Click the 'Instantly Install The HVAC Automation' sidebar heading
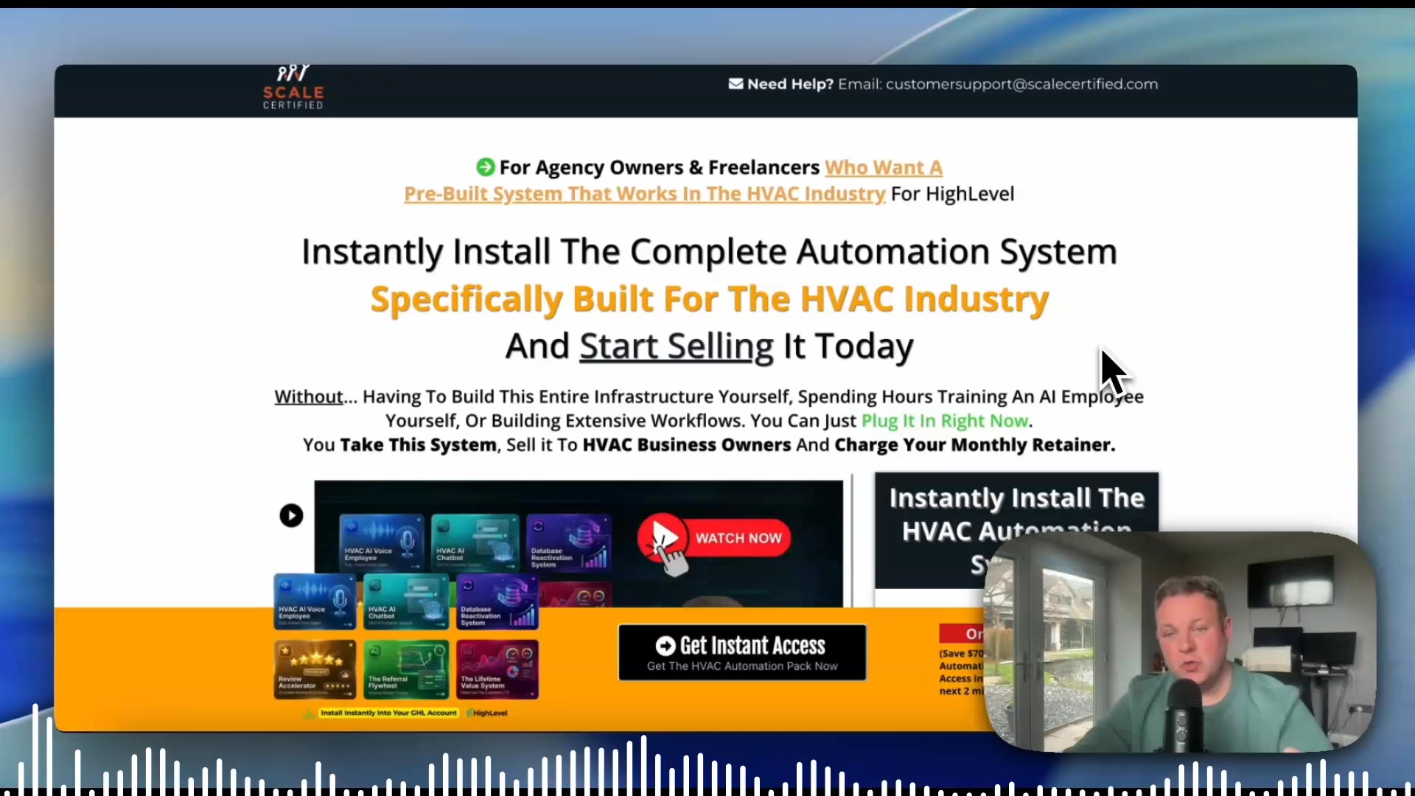Screen dimensions: 1415x796 1016,516
